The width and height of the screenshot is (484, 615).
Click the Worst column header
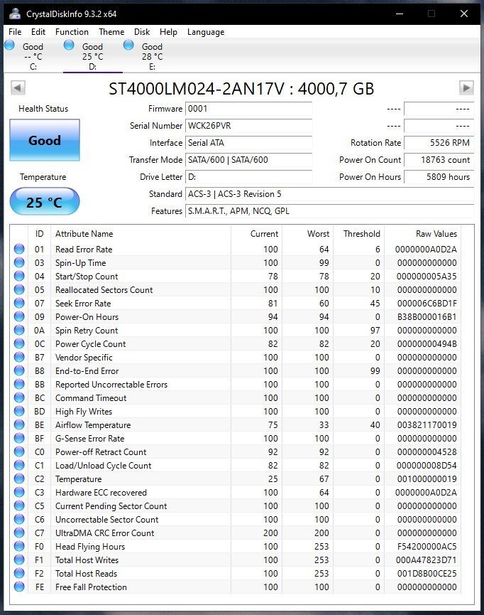[319, 234]
